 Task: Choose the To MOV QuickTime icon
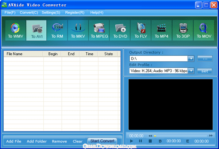click(x=204, y=30)
